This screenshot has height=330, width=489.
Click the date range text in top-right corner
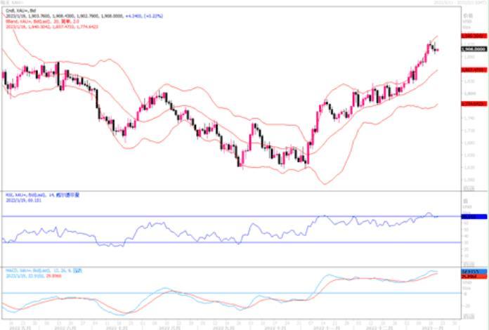pyautogui.click(x=459, y=4)
